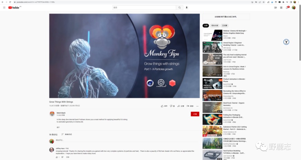Click the YouTube search input field
The width and height of the screenshot is (301, 160).
pyautogui.click(x=144, y=8)
